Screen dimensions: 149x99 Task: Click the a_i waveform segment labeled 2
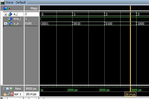point(120,14)
